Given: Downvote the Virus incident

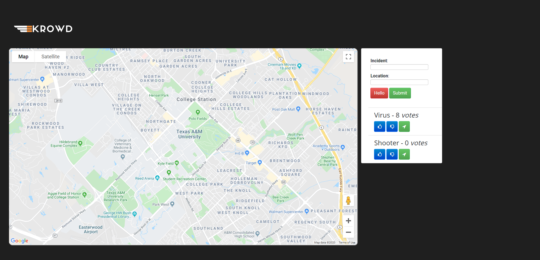Looking at the screenshot, I should point(392,126).
